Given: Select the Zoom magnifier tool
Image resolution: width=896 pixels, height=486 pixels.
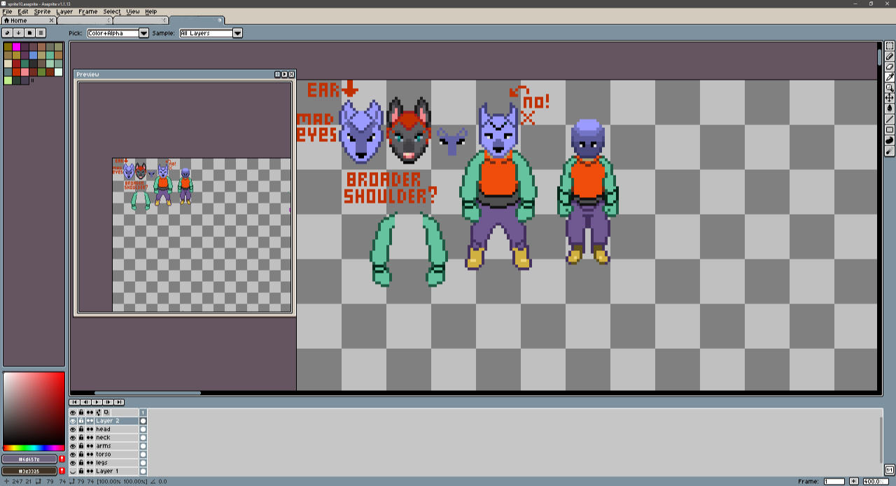Looking at the screenshot, I should coord(890,88).
